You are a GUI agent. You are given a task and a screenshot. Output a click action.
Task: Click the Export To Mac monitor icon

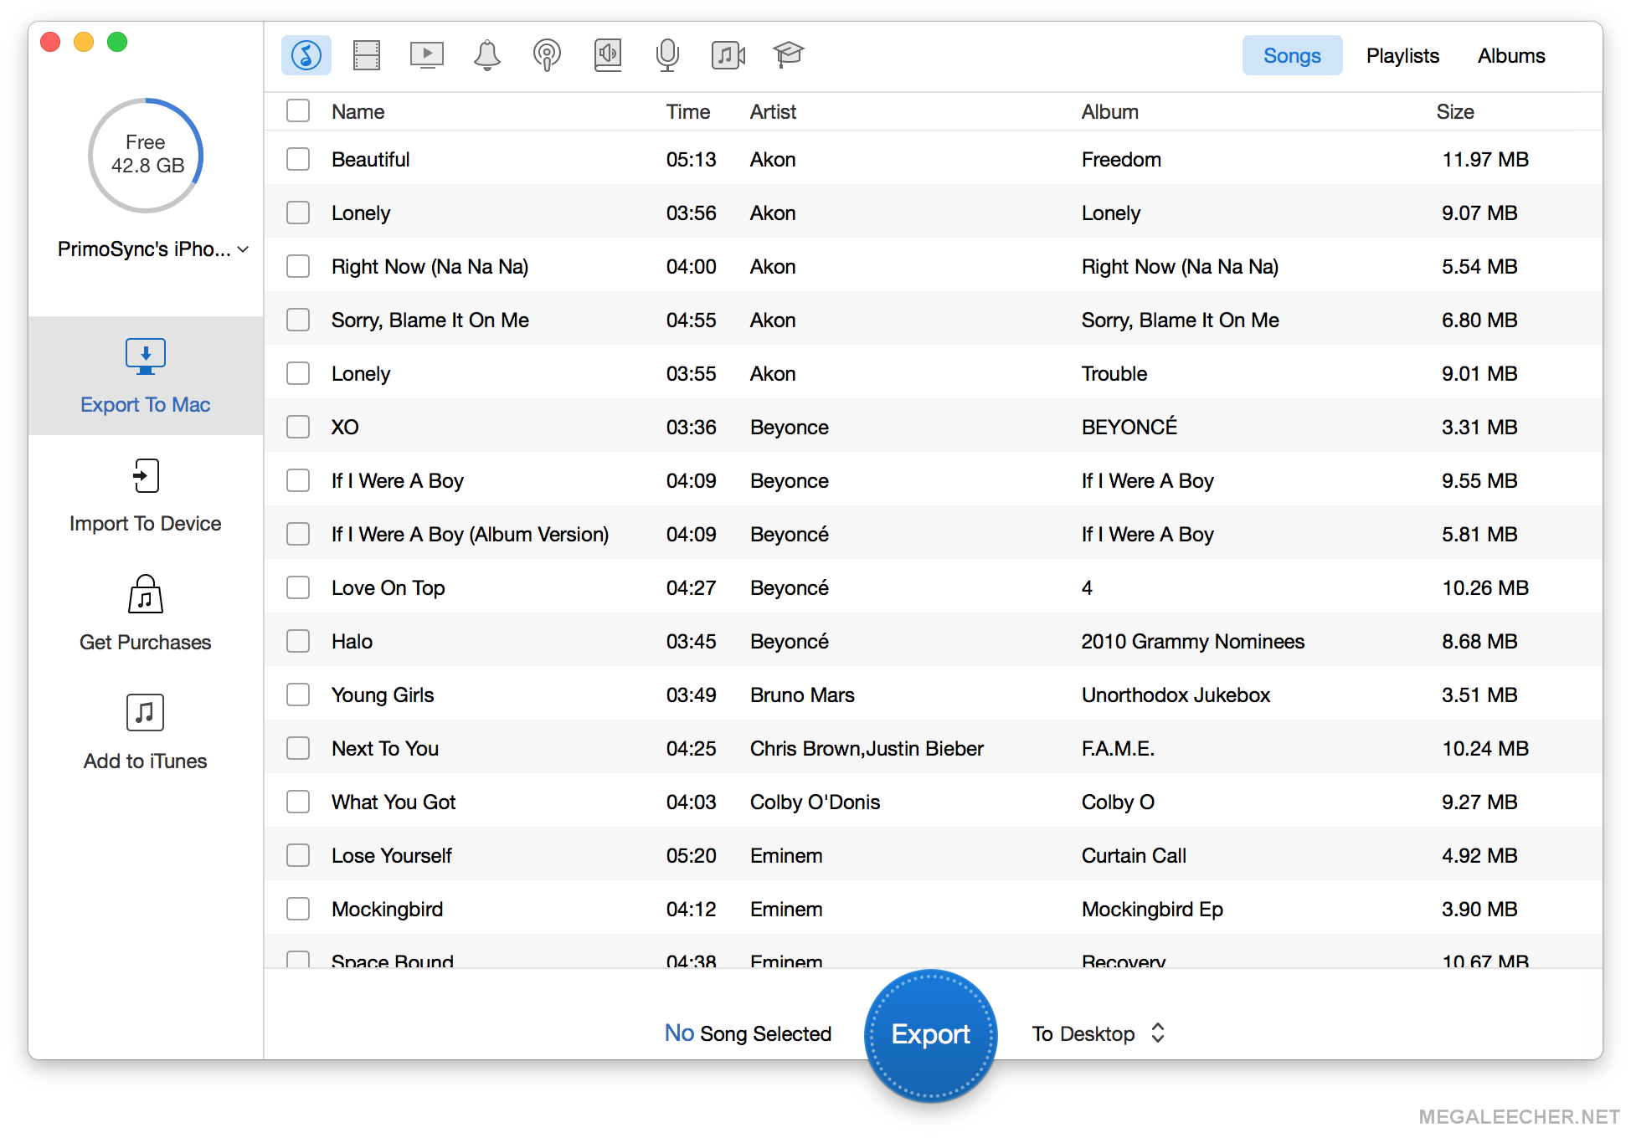[146, 357]
